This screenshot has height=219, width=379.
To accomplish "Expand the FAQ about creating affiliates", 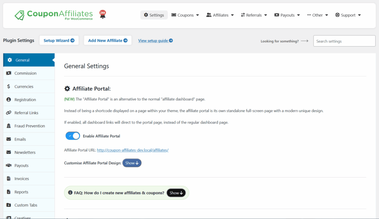I will point(176,193).
